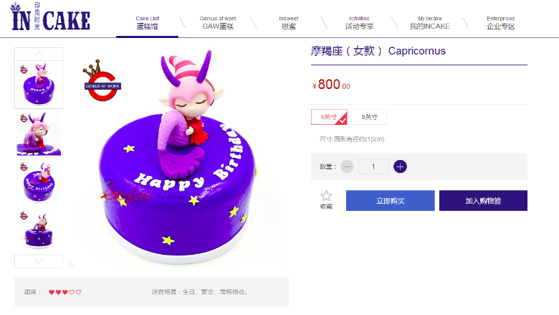The width and height of the screenshot is (559, 315).
Task: Open Activities 活动专享 menu item
Action: pos(359,22)
